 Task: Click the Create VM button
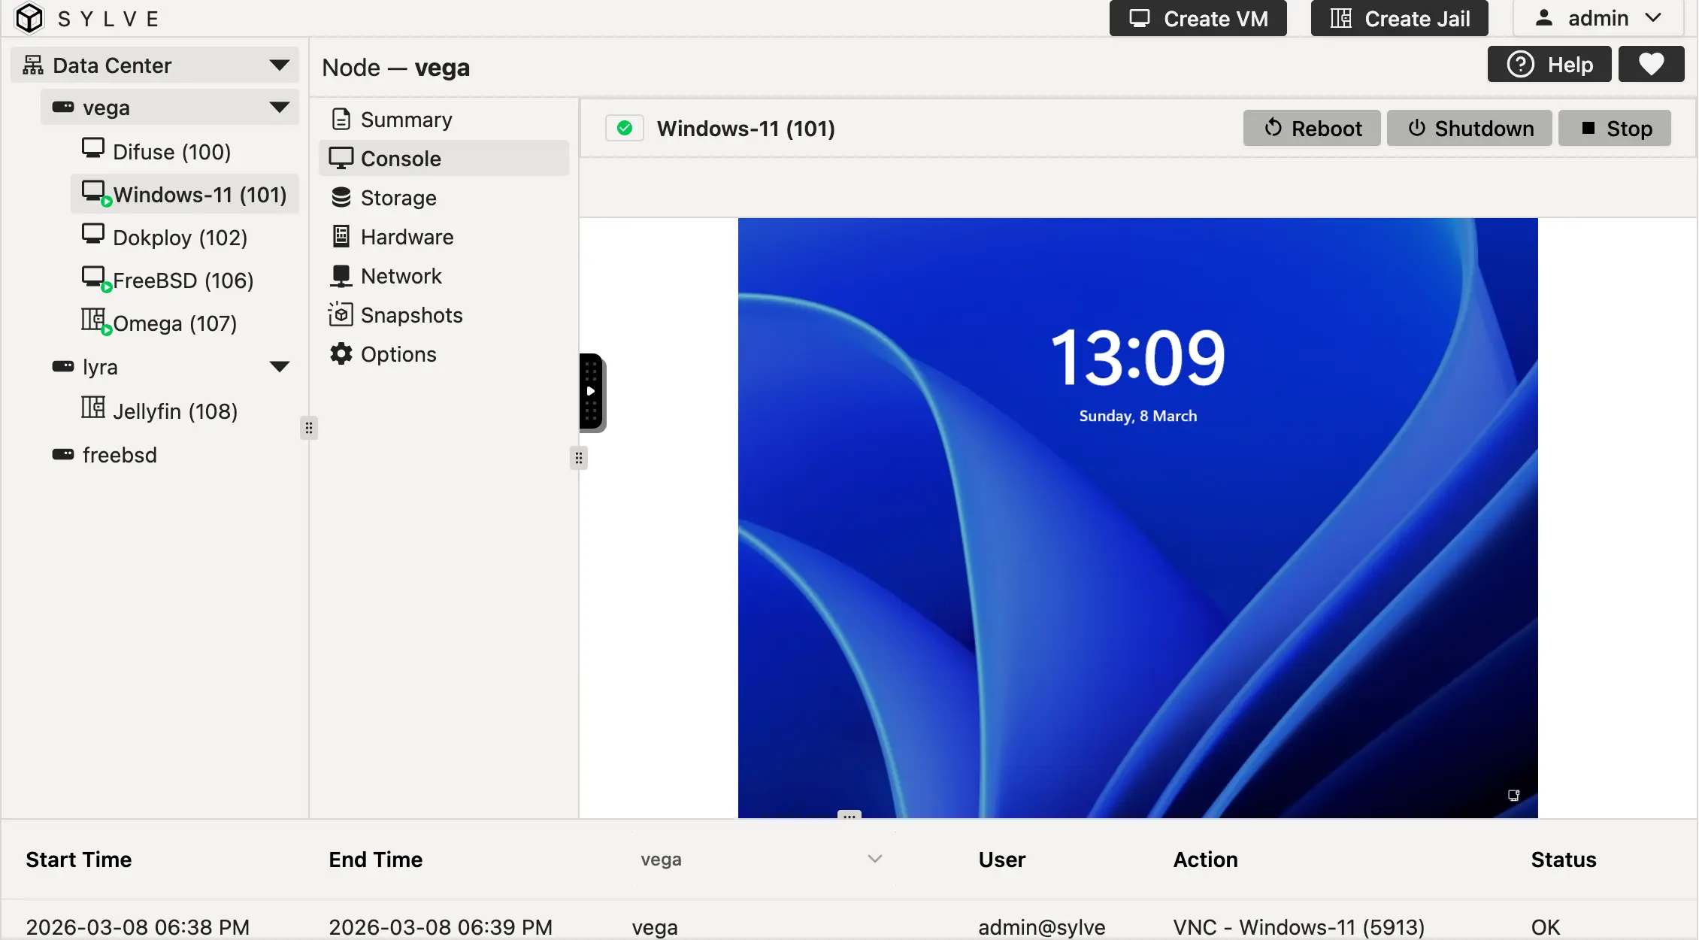[x=1197, y=18]
